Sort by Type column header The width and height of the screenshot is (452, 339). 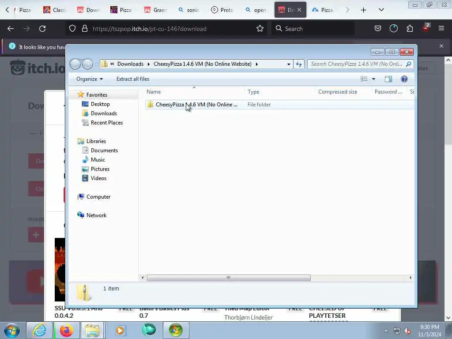tap(253, 92)
